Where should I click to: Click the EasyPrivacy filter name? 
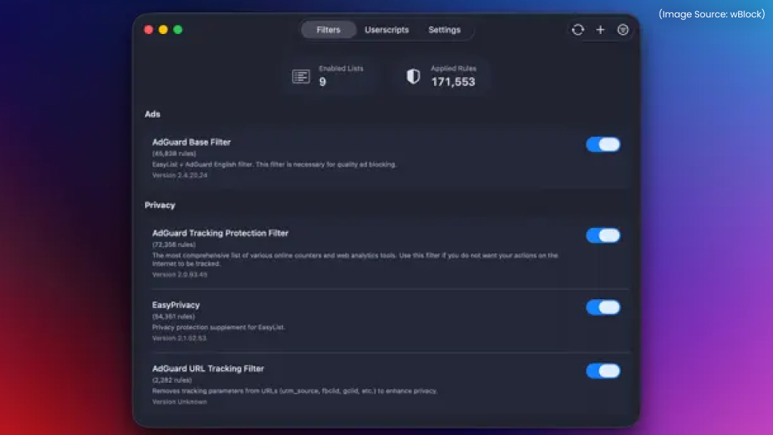tap(175, 305)
